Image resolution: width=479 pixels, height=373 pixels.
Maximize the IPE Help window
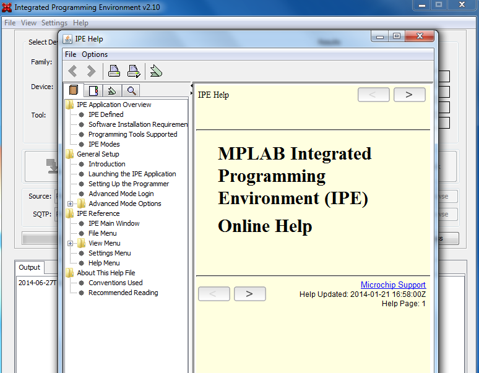click(397, 36)
